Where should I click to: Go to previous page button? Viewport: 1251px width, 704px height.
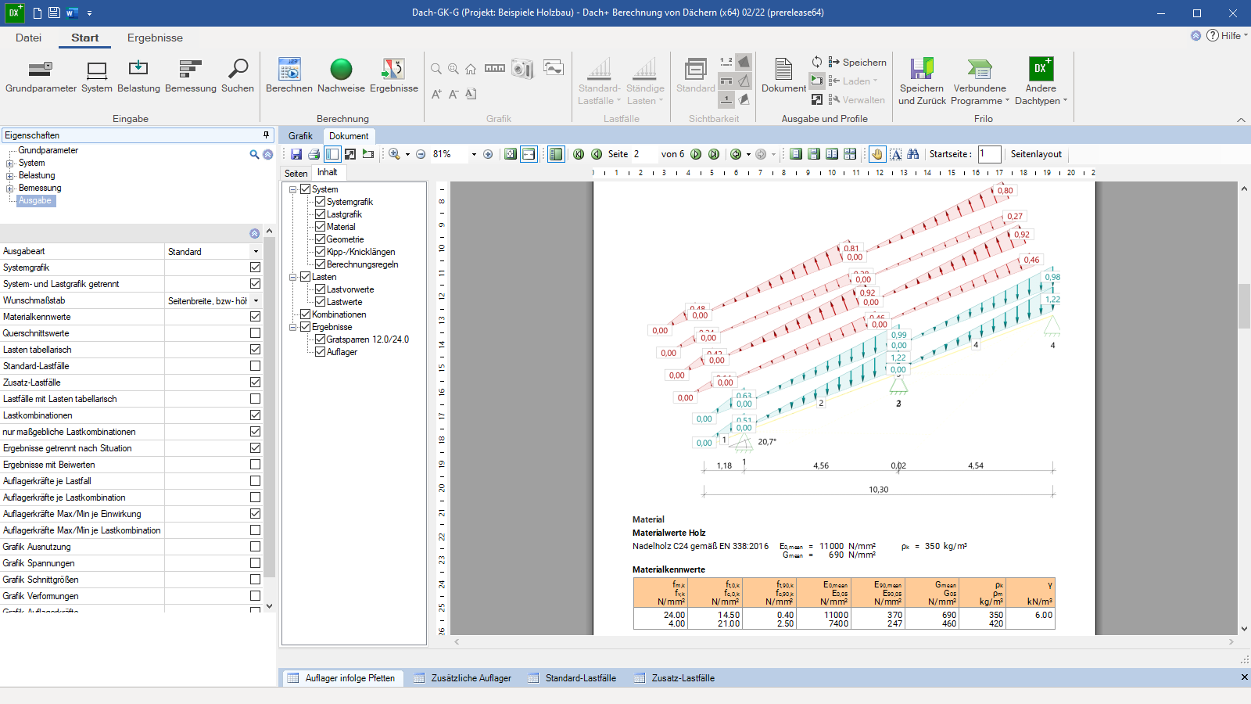click(597, 154)
